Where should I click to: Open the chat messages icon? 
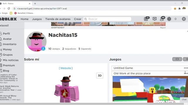(155, 19)
